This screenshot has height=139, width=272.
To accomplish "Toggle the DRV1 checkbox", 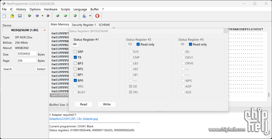I will tap(183, 57).
